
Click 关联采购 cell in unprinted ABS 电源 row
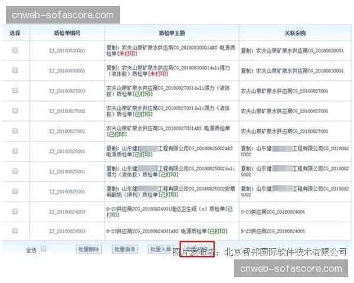(x=292, y=51)
